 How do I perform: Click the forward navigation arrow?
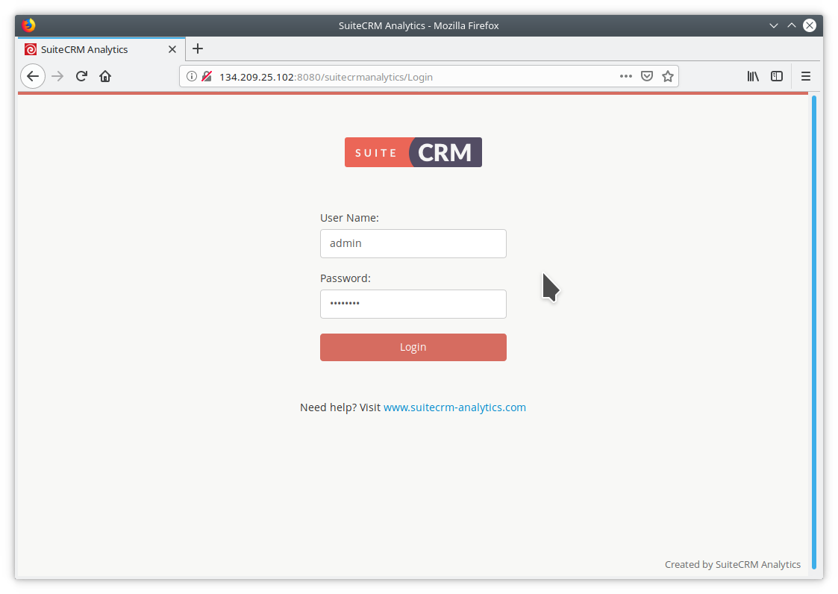[57, 76]
